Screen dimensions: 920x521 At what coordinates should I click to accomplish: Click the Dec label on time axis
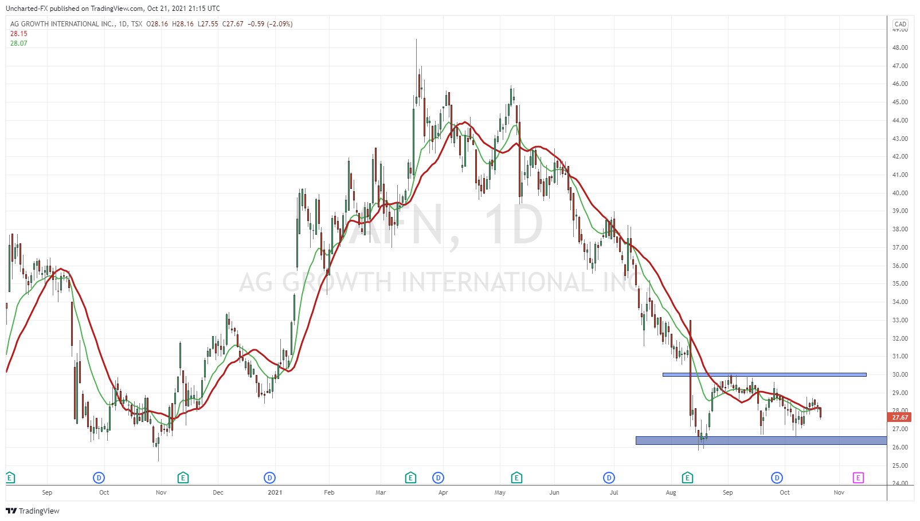pyautogui.click(x=218, y=492)
